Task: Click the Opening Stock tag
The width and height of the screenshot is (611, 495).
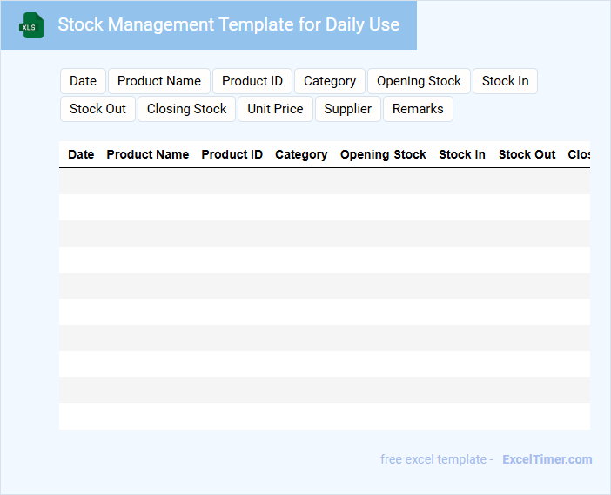Action: point(419,81)
